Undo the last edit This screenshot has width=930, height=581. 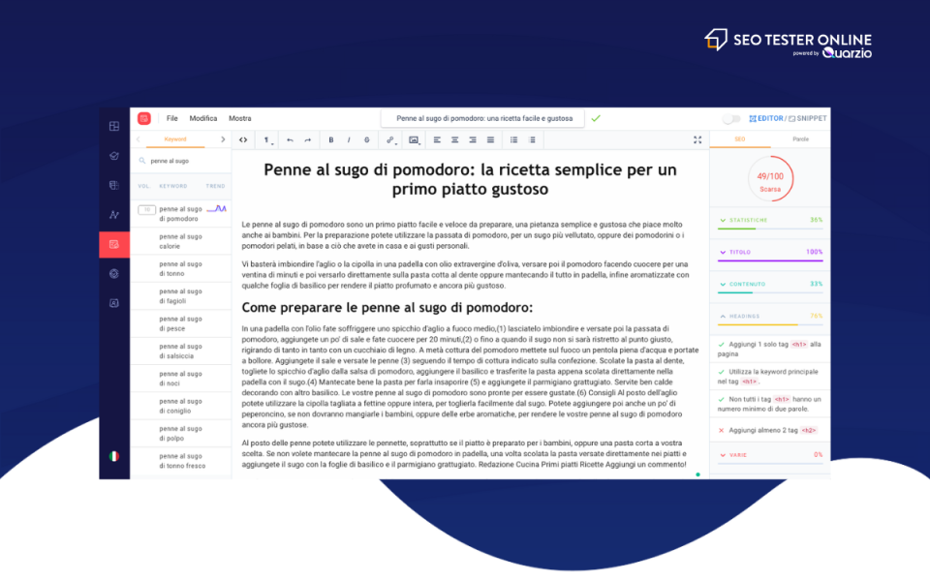[290, 139]
